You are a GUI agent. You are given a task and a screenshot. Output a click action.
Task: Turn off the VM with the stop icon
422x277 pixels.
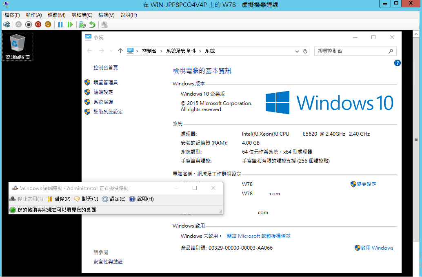click(28, 25)
